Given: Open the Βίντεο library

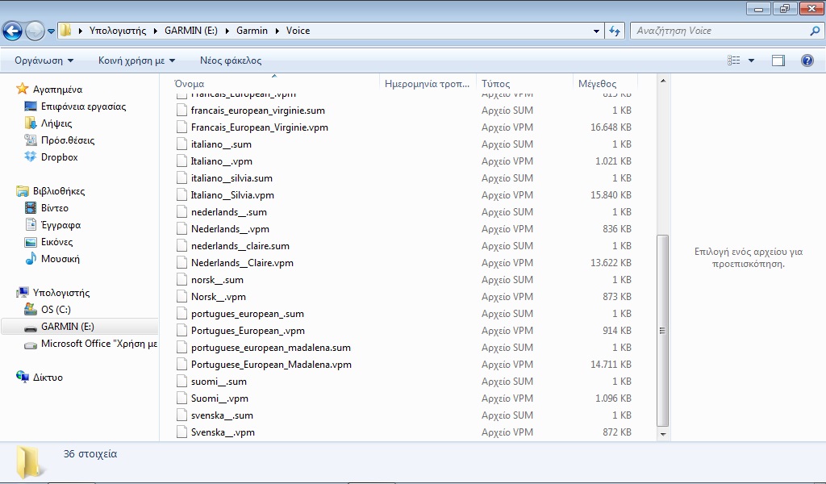Looking at the screenshot, I should tap(47, 208).
